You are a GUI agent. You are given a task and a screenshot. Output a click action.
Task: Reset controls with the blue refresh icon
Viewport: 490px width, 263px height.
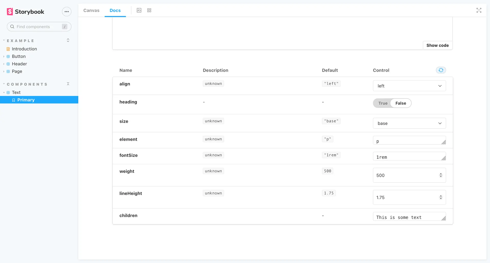(441, 70)
